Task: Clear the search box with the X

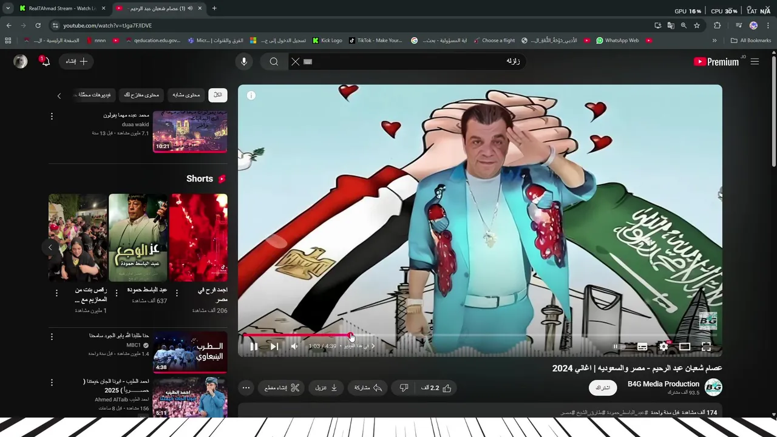Action: [x=295, y=61]
